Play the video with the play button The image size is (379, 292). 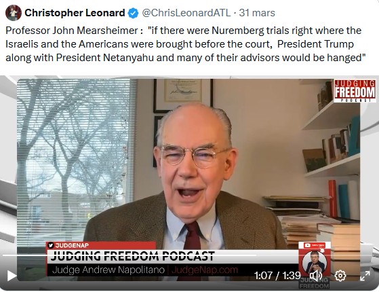pos(12,276)
